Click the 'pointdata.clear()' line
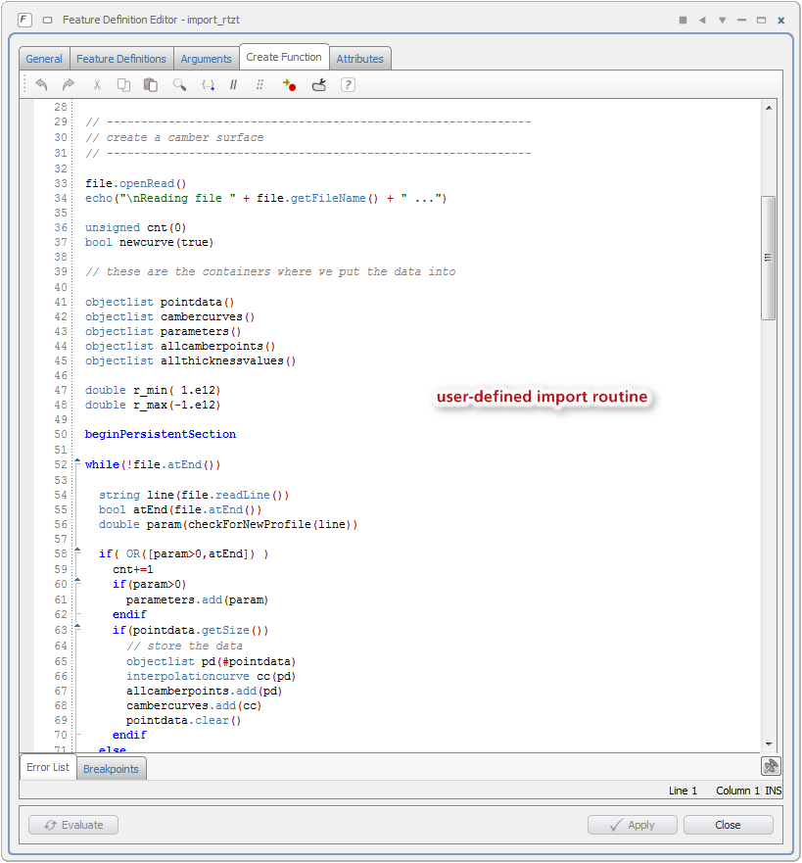 (x=184, y=720)
